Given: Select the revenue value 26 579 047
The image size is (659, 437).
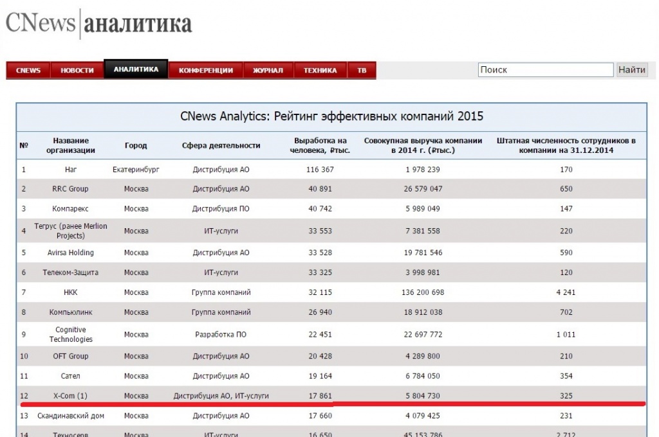Looking at the screenshot, I should tap(423, 189).
